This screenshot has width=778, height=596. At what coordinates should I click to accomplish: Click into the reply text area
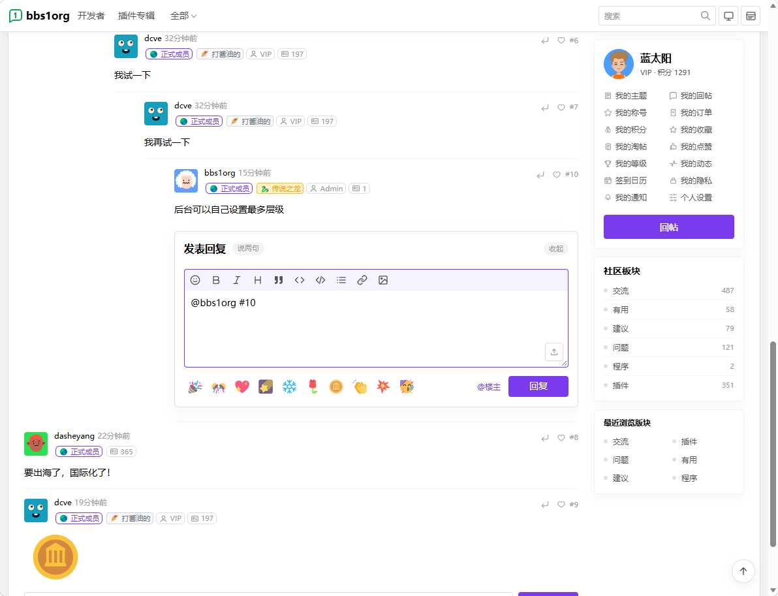pyautogui.click(x=375, y=328)
